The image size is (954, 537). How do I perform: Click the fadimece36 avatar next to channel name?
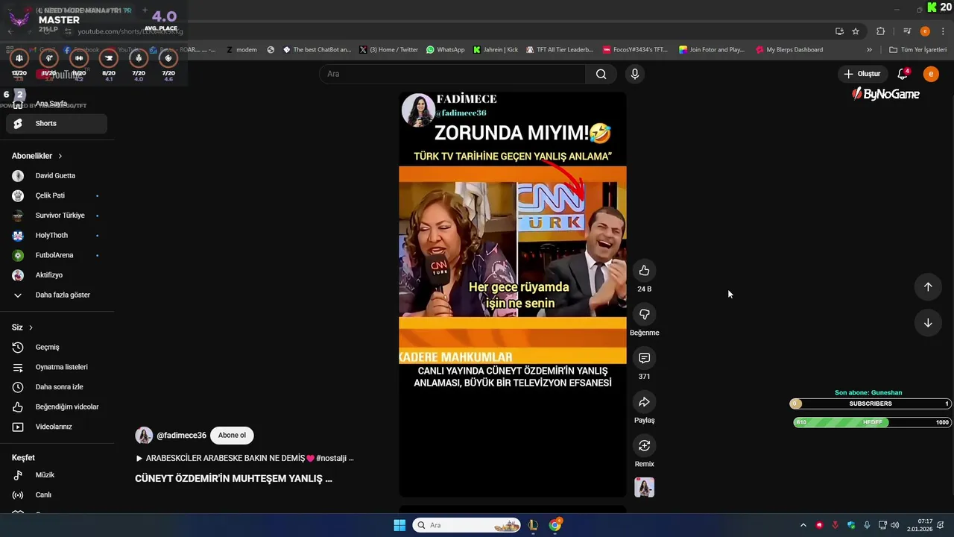144,436
